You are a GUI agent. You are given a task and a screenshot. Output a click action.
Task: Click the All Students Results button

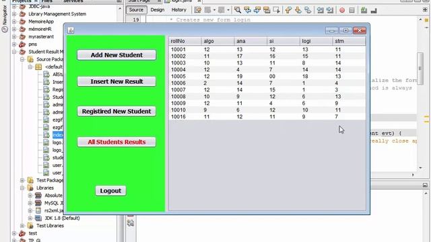tap(117, 142)
